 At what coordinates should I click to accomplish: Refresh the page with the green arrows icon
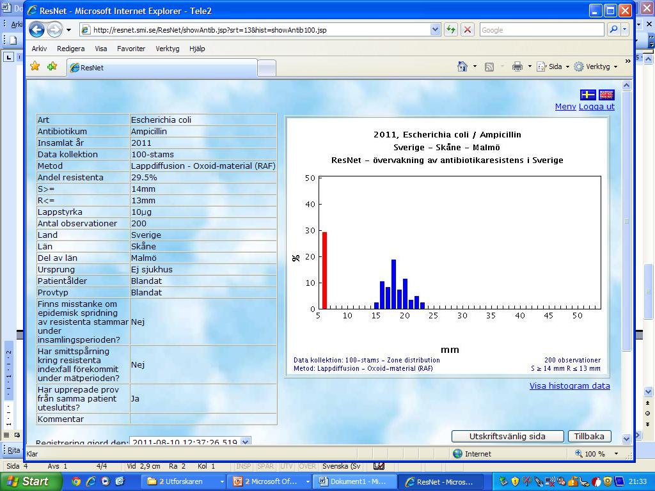tap(451, 29)
